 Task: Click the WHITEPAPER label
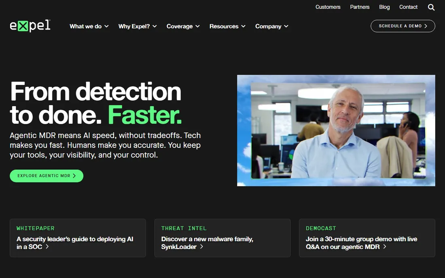[36, 228]
